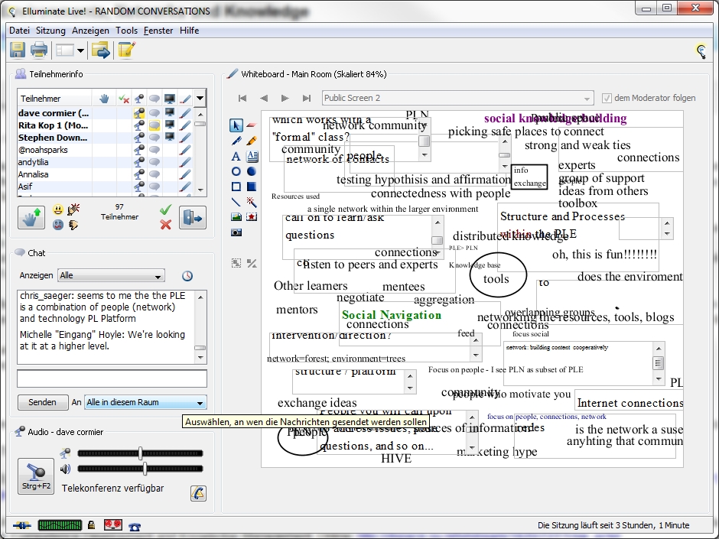Click the Senden button
Screen dimensions: 719x539
pyautogui.click(x=43, y=402)
